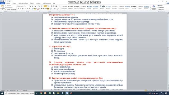Click the Text Effects icon
The height and width of the screenshot is (95, 169).
tap(32, 9)
